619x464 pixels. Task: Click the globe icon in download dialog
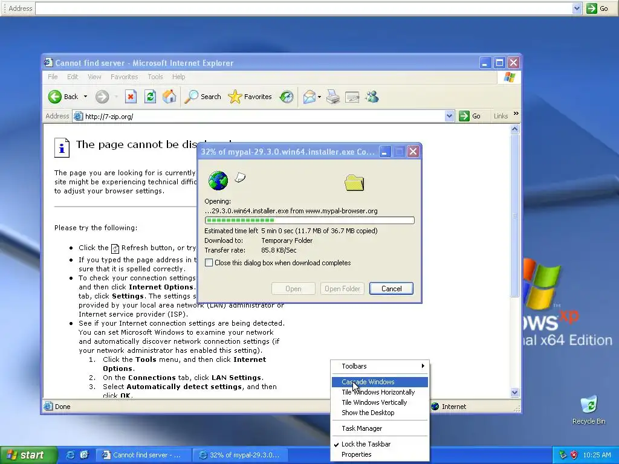coord(218,180)
